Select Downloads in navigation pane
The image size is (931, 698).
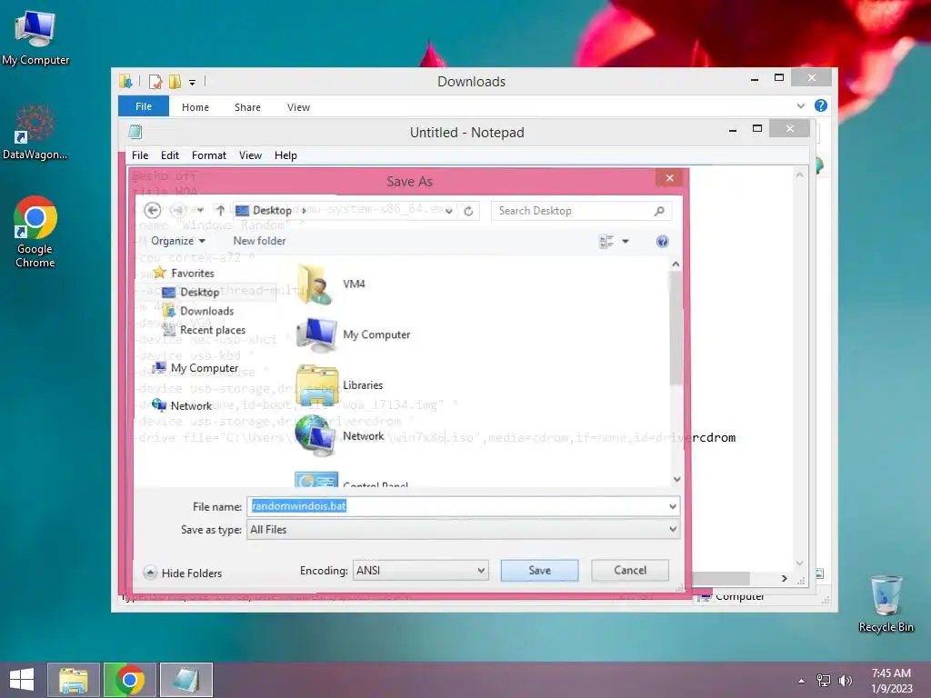pyautogui.click(x=206, y=311)
